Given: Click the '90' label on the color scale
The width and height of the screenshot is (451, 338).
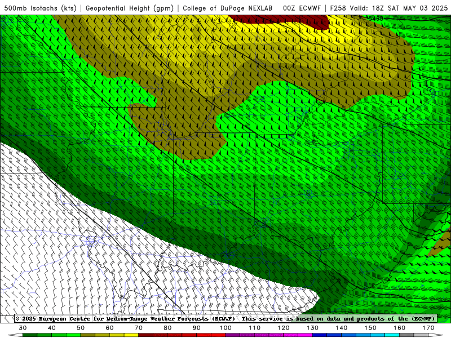Looking at the screenshot, I should 197,328.
